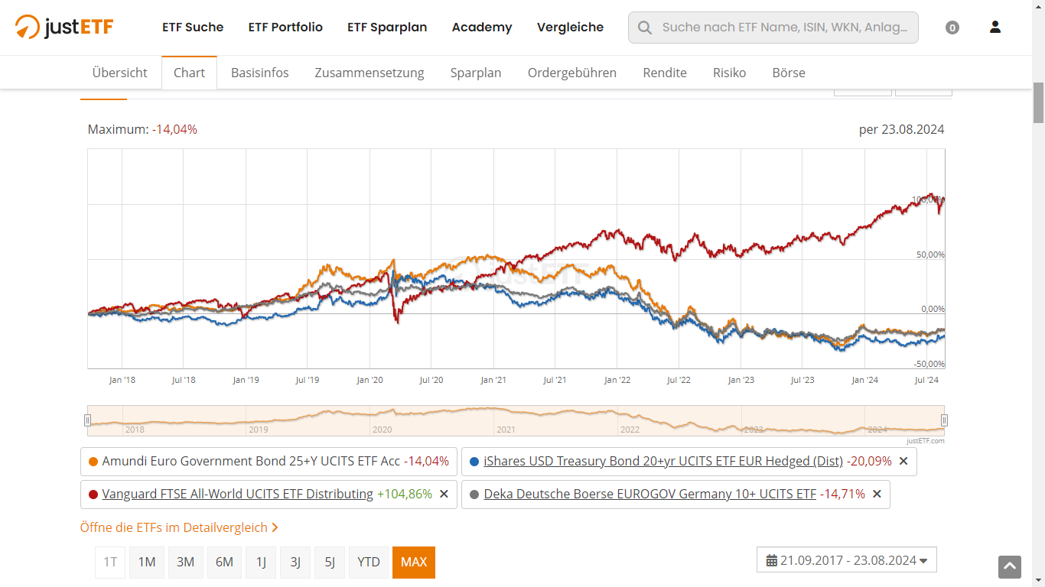Image resolution: width=1045 pixels, height=587 pixels.
Task: Select the 1M time range
Action: pyautogui.click(x=147, y=563)
